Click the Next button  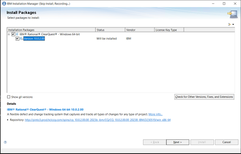(178, 142)
